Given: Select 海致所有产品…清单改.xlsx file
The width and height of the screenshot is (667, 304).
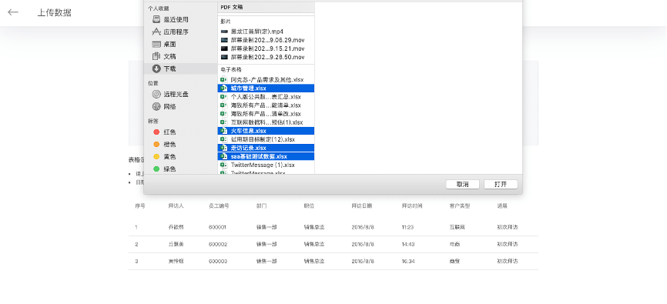Looking at the screenshot, I should point(266,114).
